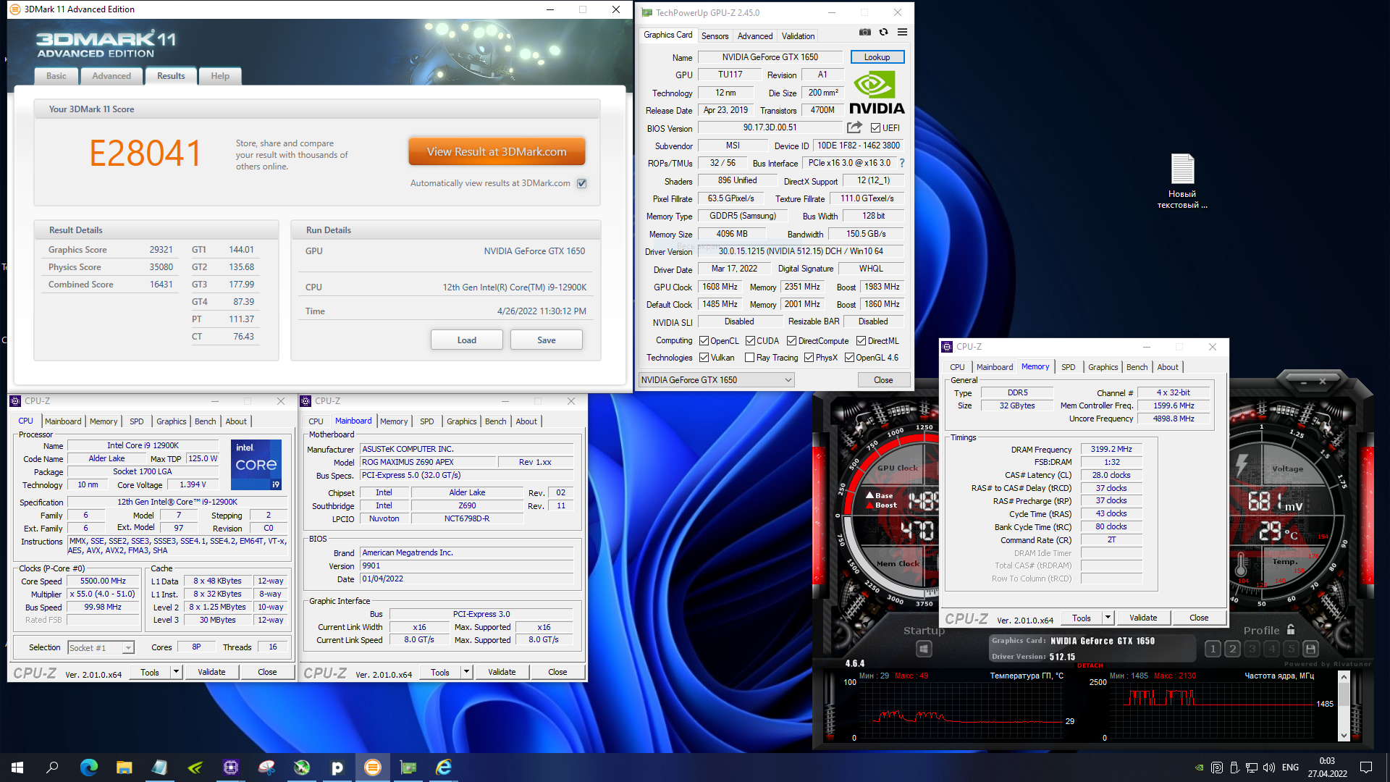Toggle Vulkan checkbox
Image resolution: width=1390 pixels, height=782 pixels.
(x=704, y=358)
